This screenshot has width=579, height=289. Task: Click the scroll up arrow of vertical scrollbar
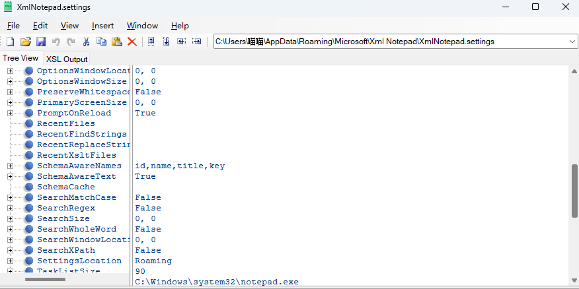tap(574, 71)
